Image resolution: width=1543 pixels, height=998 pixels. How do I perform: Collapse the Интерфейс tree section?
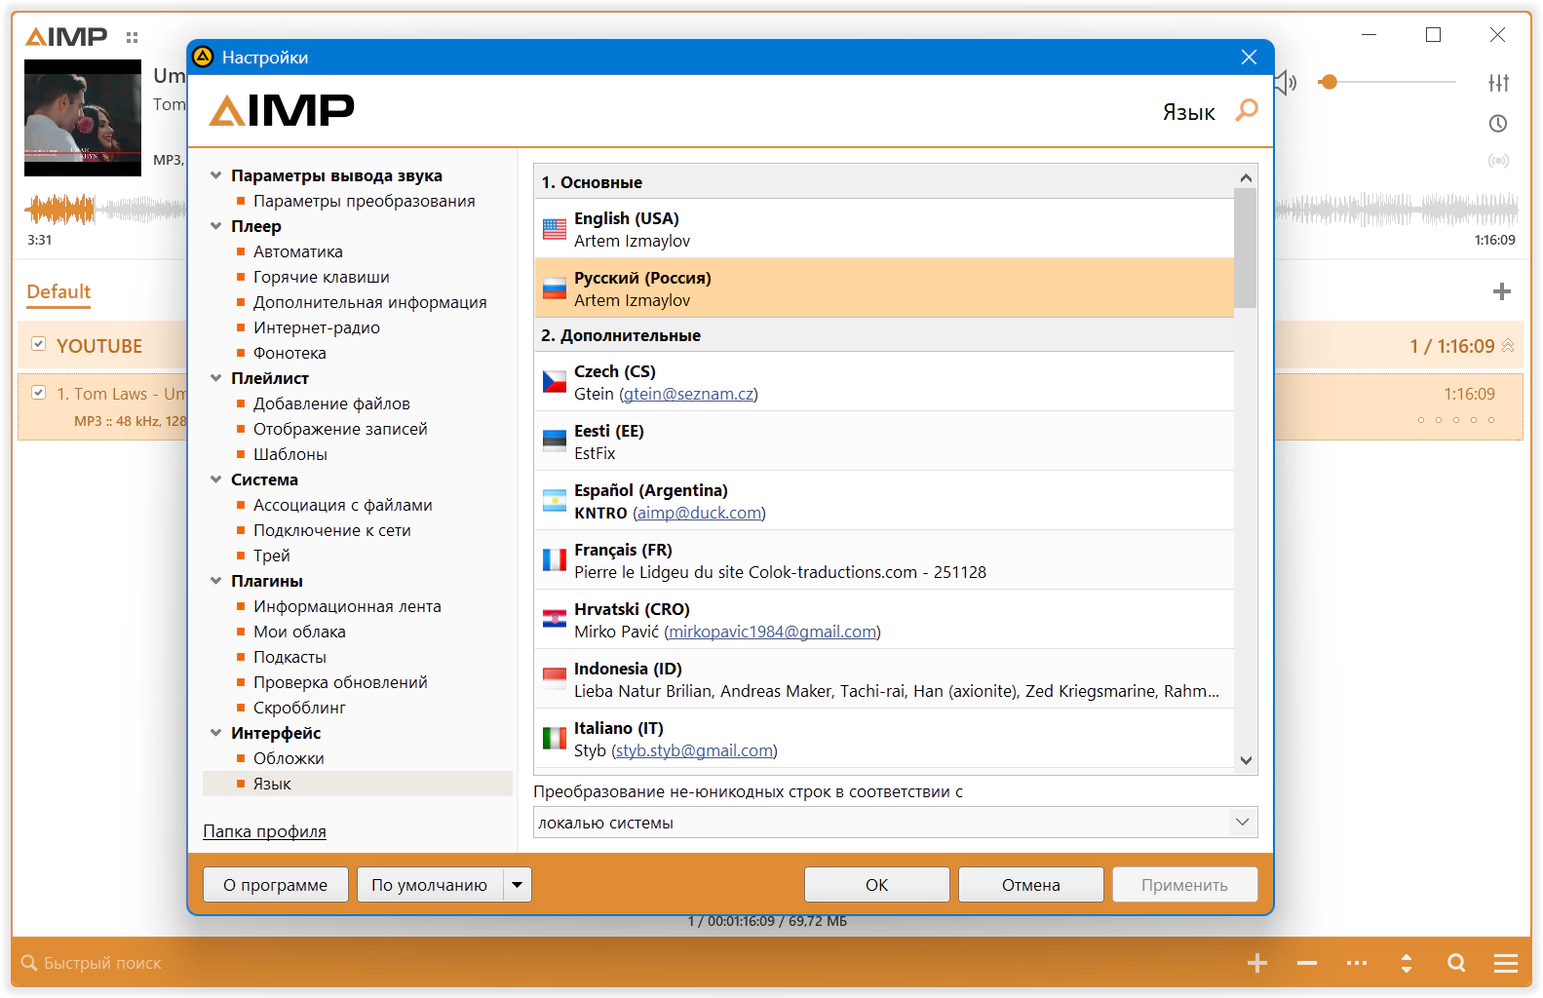coord(215,733)
